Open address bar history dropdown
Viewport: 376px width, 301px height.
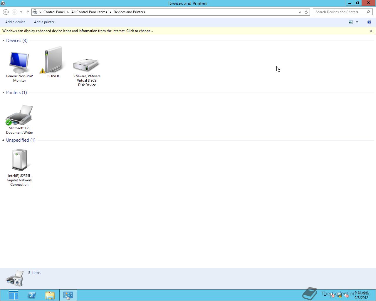coord(300,12)
